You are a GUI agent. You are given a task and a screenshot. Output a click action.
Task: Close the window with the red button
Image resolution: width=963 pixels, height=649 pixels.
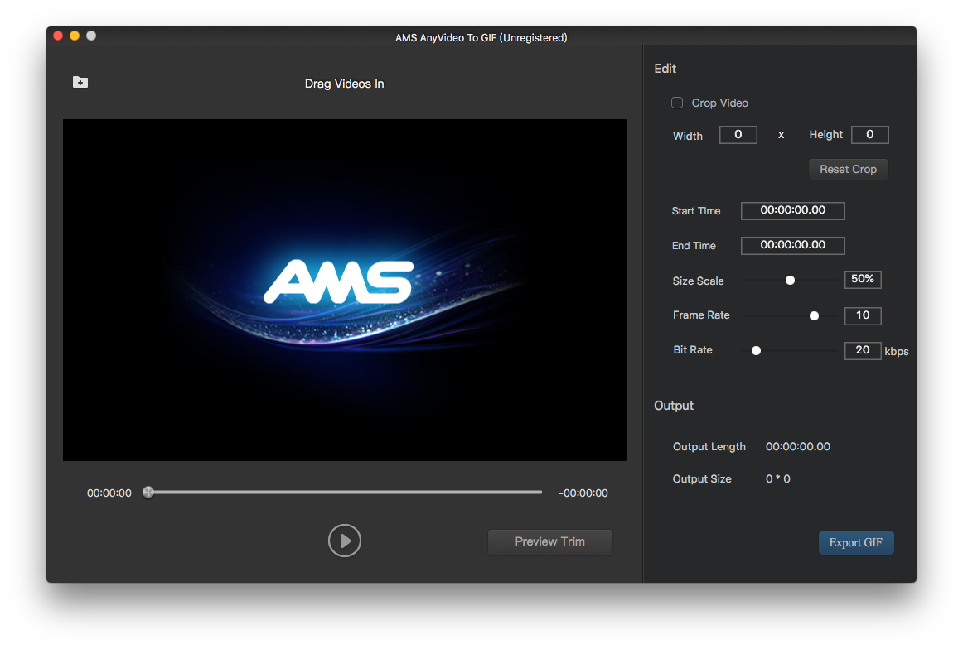tap(58, 36)
